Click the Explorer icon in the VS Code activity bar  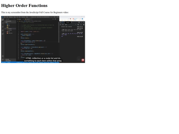point(3,20)
